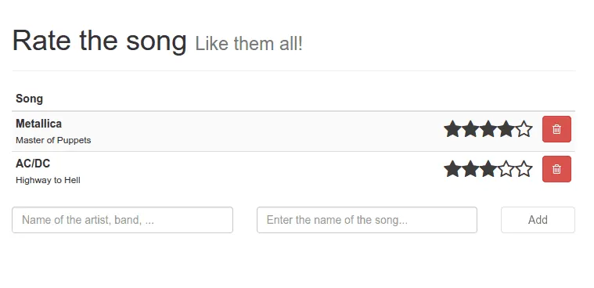Click the Master of Puppets song title

point(53,140)
